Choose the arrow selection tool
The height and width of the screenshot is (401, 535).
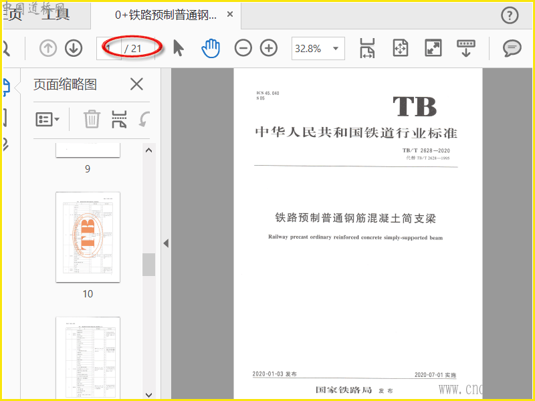[x=178, y=48]
